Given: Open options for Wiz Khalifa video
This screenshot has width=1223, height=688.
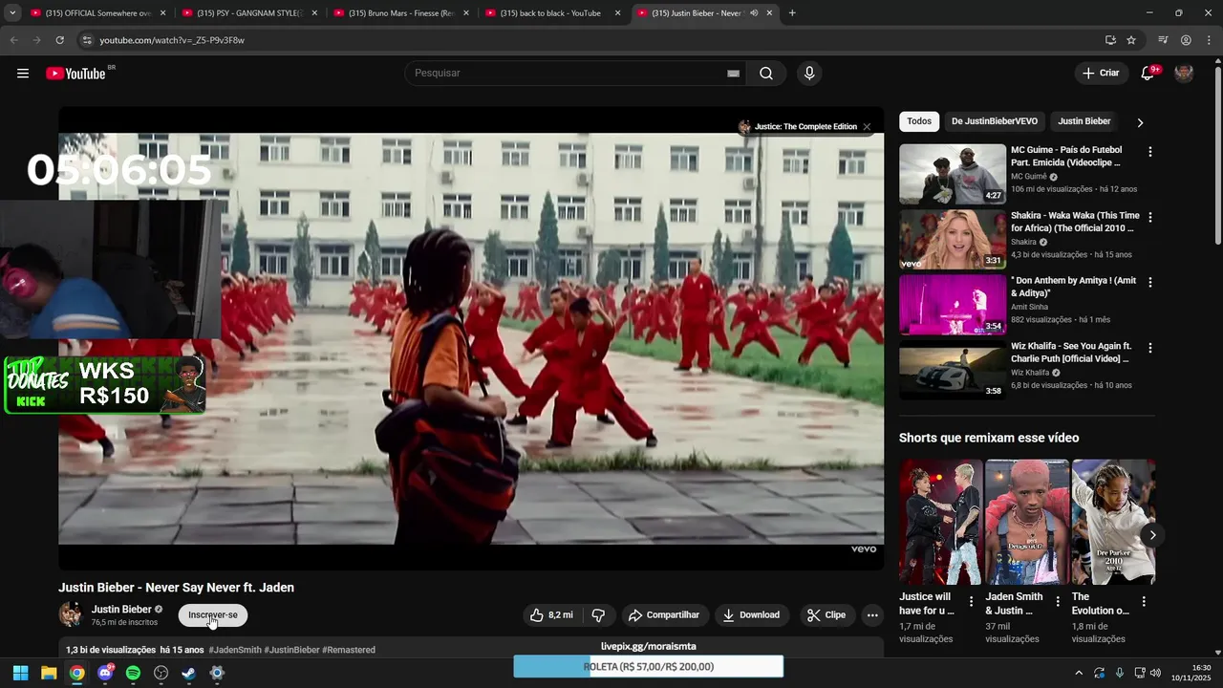Looking at the screenshot, I should coord(1149,348).
